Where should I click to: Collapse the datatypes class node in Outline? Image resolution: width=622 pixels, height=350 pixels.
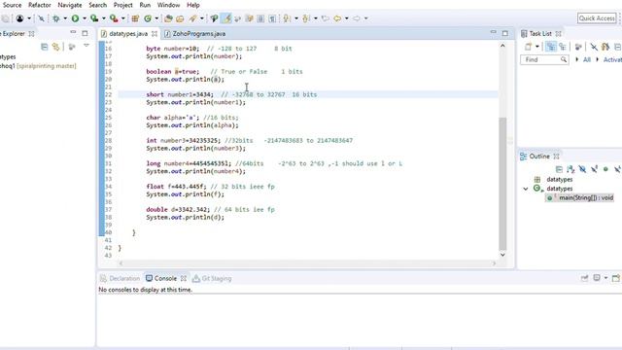[x=526, y=189]
